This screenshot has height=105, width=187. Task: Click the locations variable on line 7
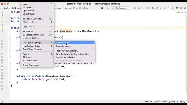pyautogui.click(x=66, y=31)
